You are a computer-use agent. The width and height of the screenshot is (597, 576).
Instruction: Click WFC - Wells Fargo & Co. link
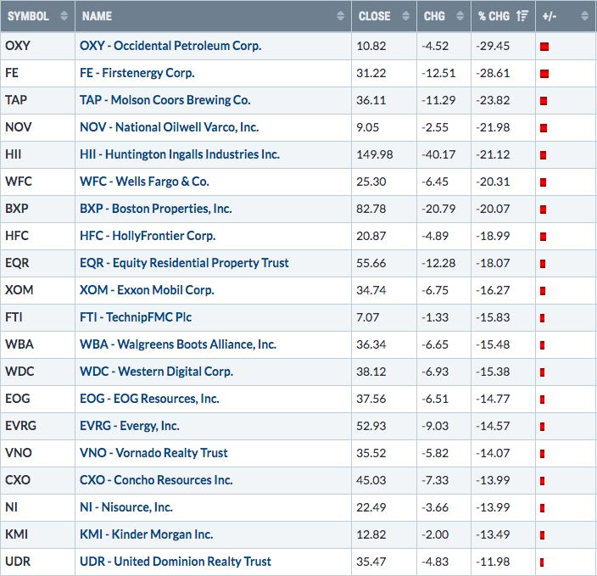point(144,182)
